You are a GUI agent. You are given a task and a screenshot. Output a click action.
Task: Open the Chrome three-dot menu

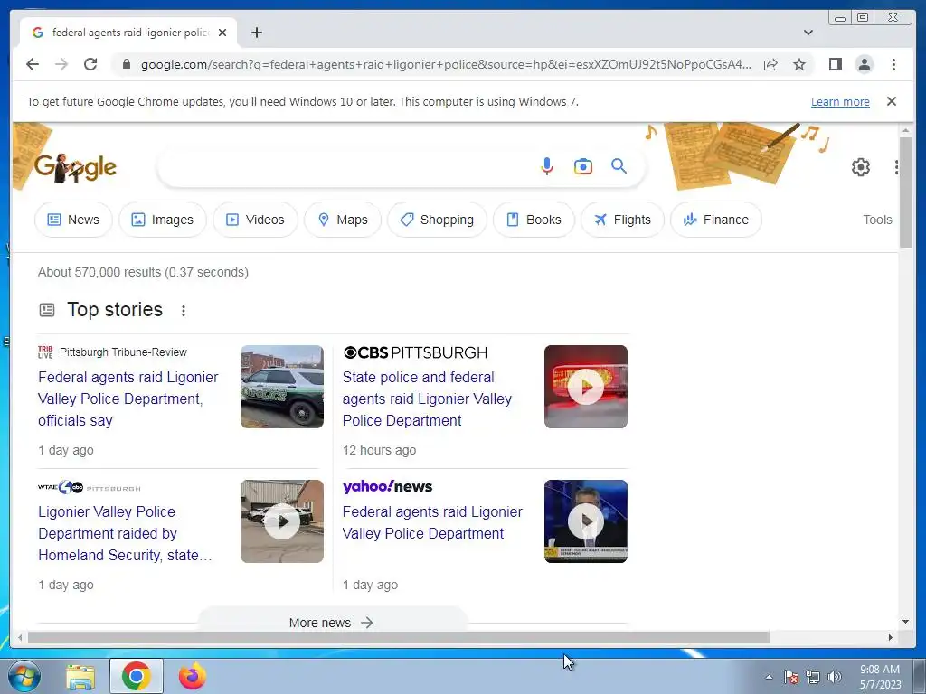coord(893,64)
